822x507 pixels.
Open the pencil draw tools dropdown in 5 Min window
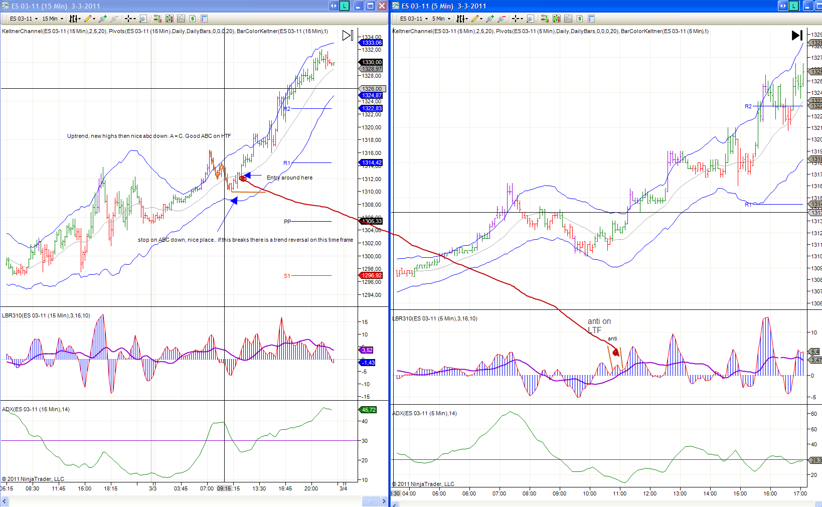(477, 19)
